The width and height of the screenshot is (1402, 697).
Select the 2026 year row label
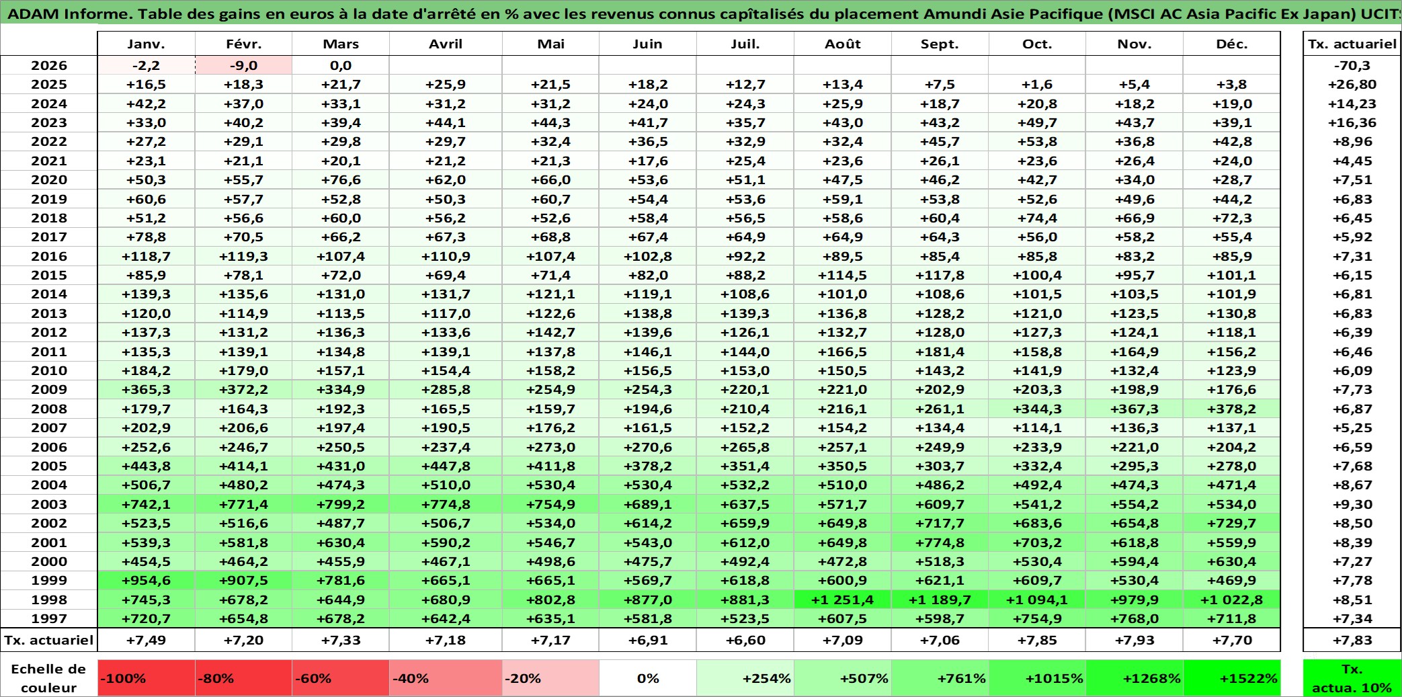click(48, 65)
